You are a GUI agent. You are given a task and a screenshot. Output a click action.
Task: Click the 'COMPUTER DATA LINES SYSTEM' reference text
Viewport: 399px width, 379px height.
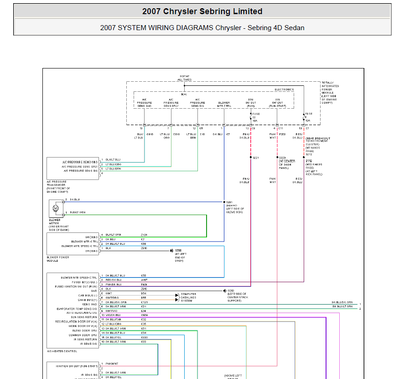[188, 297]
